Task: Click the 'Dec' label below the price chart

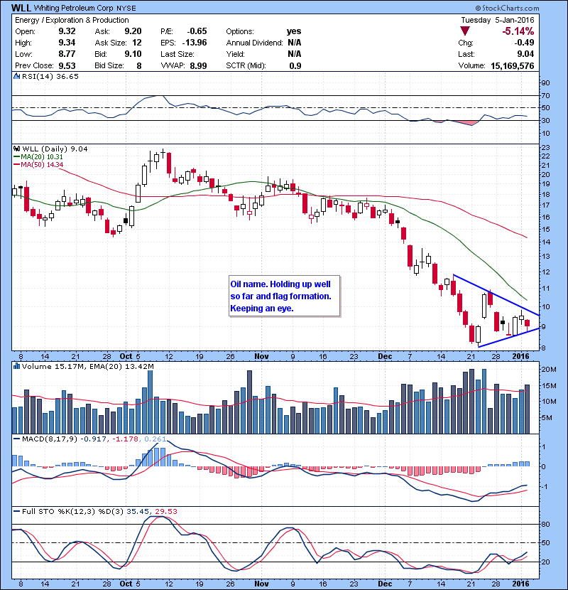Action: 385,356
